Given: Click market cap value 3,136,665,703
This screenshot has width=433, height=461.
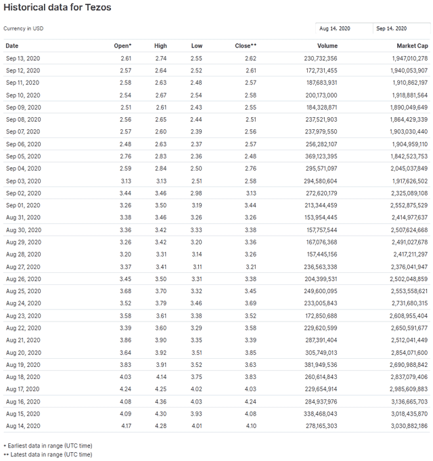Looking at the screenshot, I should [409, 401].
